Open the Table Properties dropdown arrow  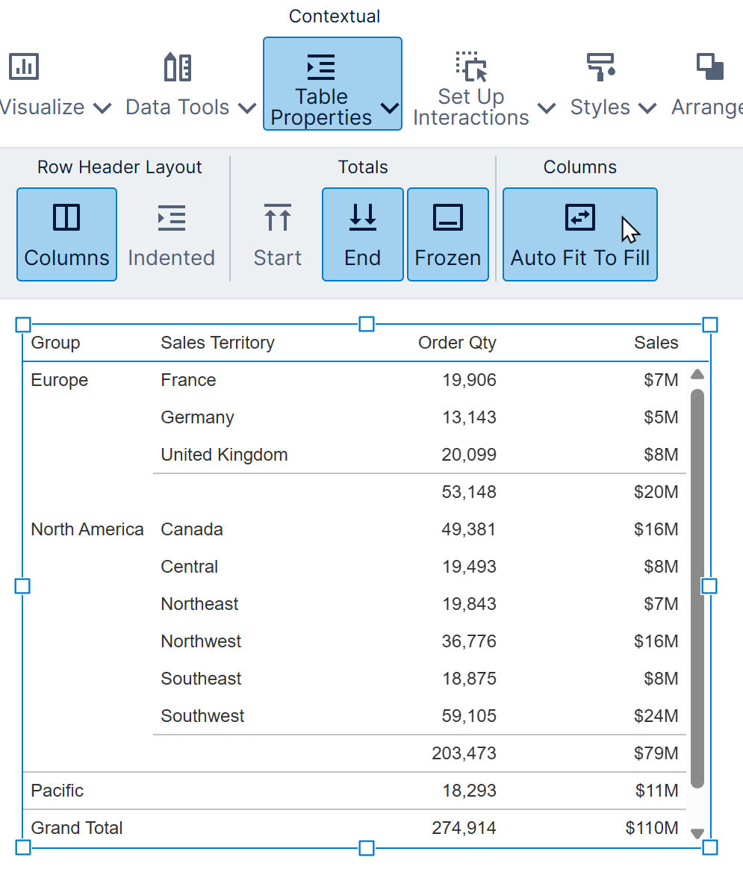(x=388, y=108)
